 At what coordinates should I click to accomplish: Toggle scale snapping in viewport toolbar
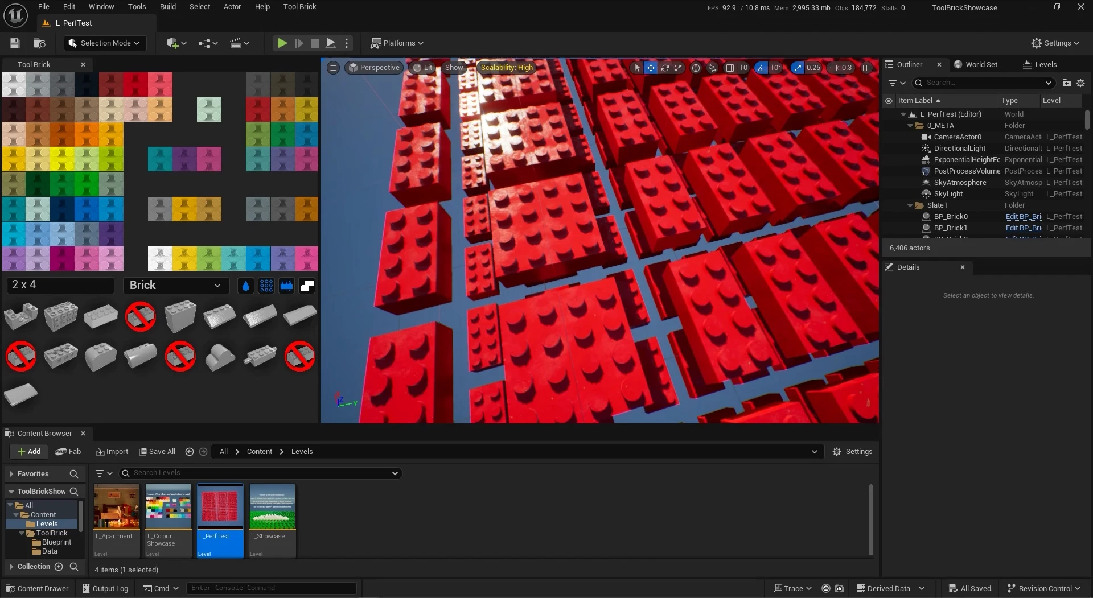[x=798, y=68]
